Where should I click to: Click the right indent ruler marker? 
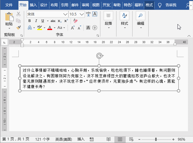pos(175,44)
